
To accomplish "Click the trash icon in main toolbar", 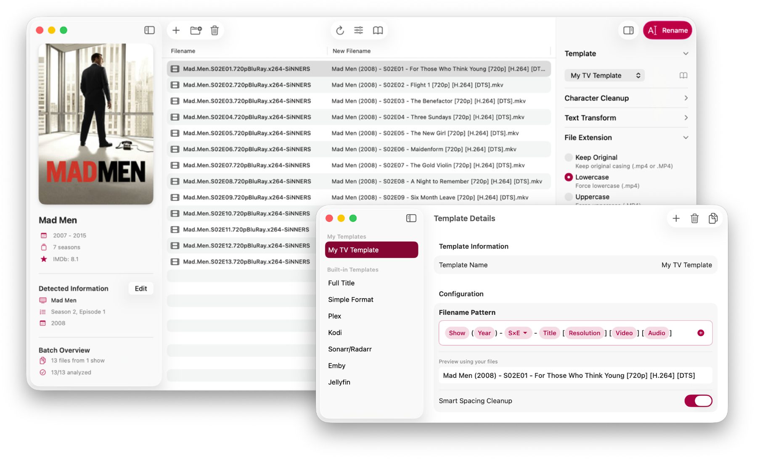I will click(x=214, y=30).
